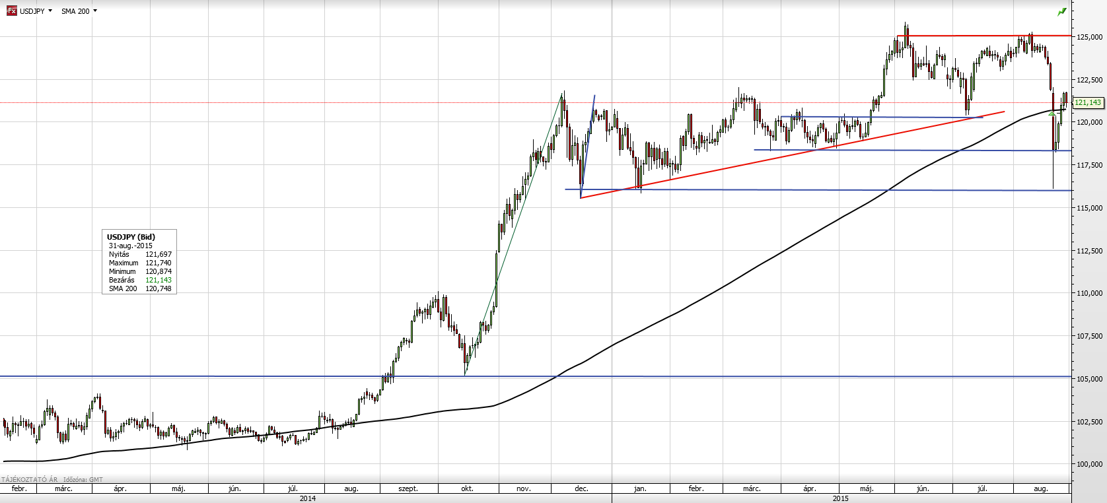Click the ápr. month label under 2015
Viewport: 1107px width, 503px height.
(810, 488)
